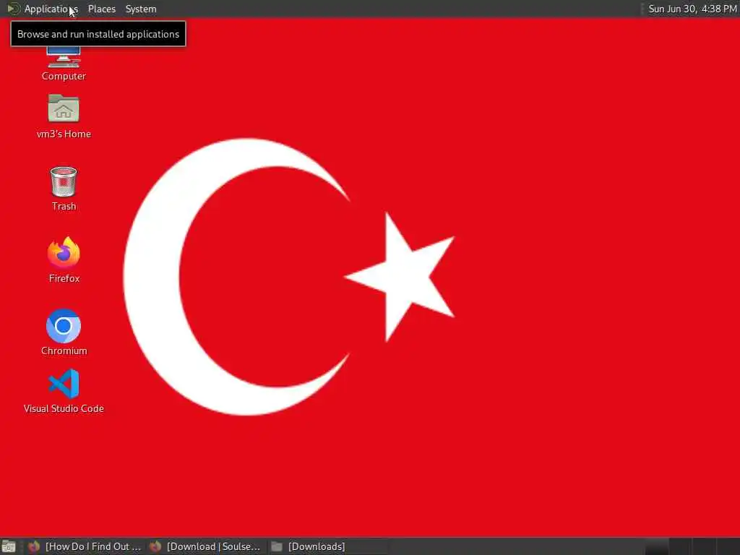Switch to the second workspace in pager
This screenshot has width=740, height=555.
pyautogui.click(x=681, y=546)
